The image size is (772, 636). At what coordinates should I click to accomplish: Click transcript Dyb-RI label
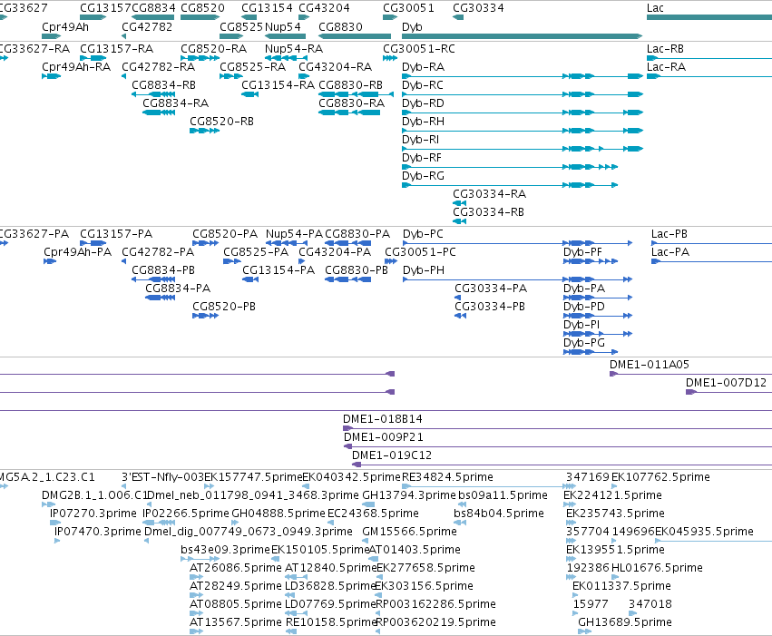click(420, 140)
